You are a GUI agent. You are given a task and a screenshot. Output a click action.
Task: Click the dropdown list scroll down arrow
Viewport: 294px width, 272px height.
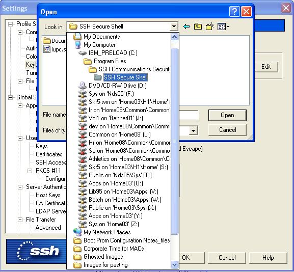tap(174, 265)
